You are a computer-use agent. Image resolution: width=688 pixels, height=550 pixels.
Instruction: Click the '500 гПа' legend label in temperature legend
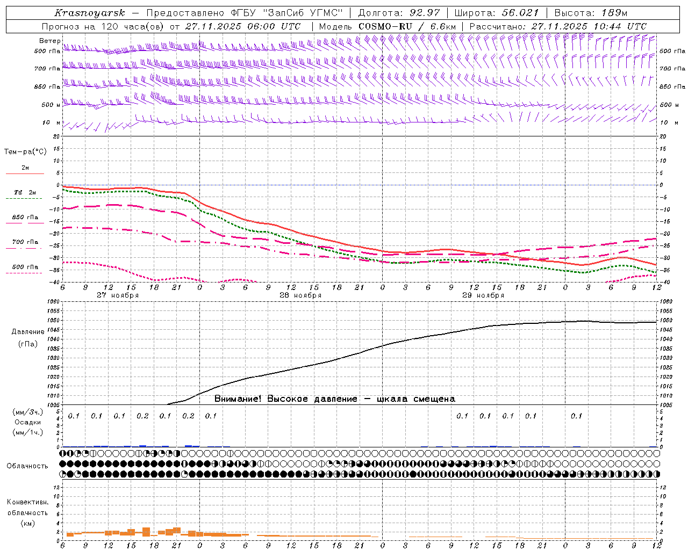25,267
